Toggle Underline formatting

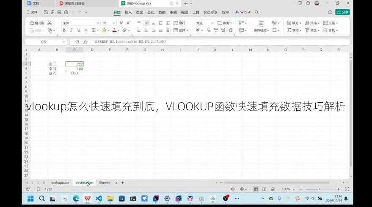[x=79, y=30]
